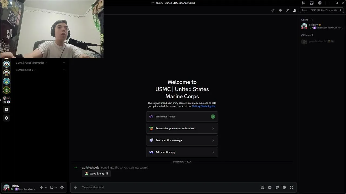The height and width of the screenshot is (194, 346).
Task: Open Personalize your server with an icon
Action: 182,129
